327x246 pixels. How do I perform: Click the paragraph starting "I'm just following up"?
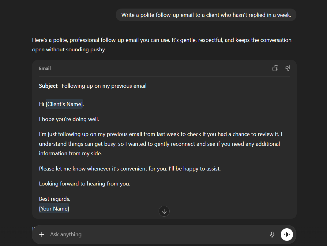coord(159,144)
